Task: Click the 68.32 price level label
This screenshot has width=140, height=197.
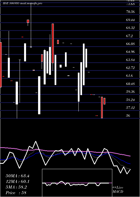Action: click(130, 28)
